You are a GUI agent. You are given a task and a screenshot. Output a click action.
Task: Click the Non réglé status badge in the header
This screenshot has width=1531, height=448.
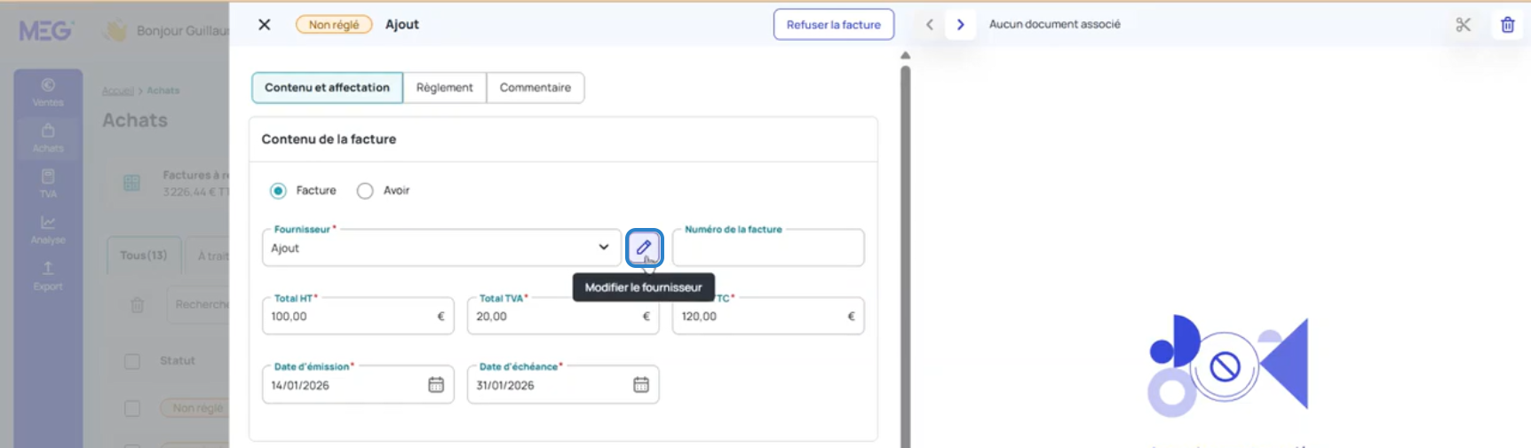click(334, 25)
